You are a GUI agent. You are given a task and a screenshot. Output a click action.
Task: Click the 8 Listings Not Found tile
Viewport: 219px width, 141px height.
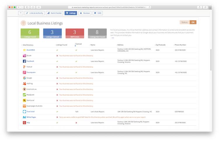[x=97, y=33]
